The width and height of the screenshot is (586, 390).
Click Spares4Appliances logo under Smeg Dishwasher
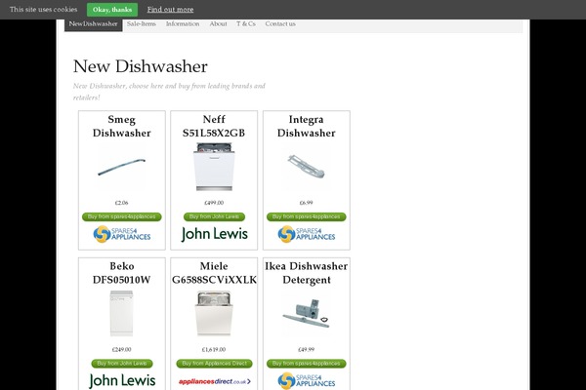pos(122,234)
